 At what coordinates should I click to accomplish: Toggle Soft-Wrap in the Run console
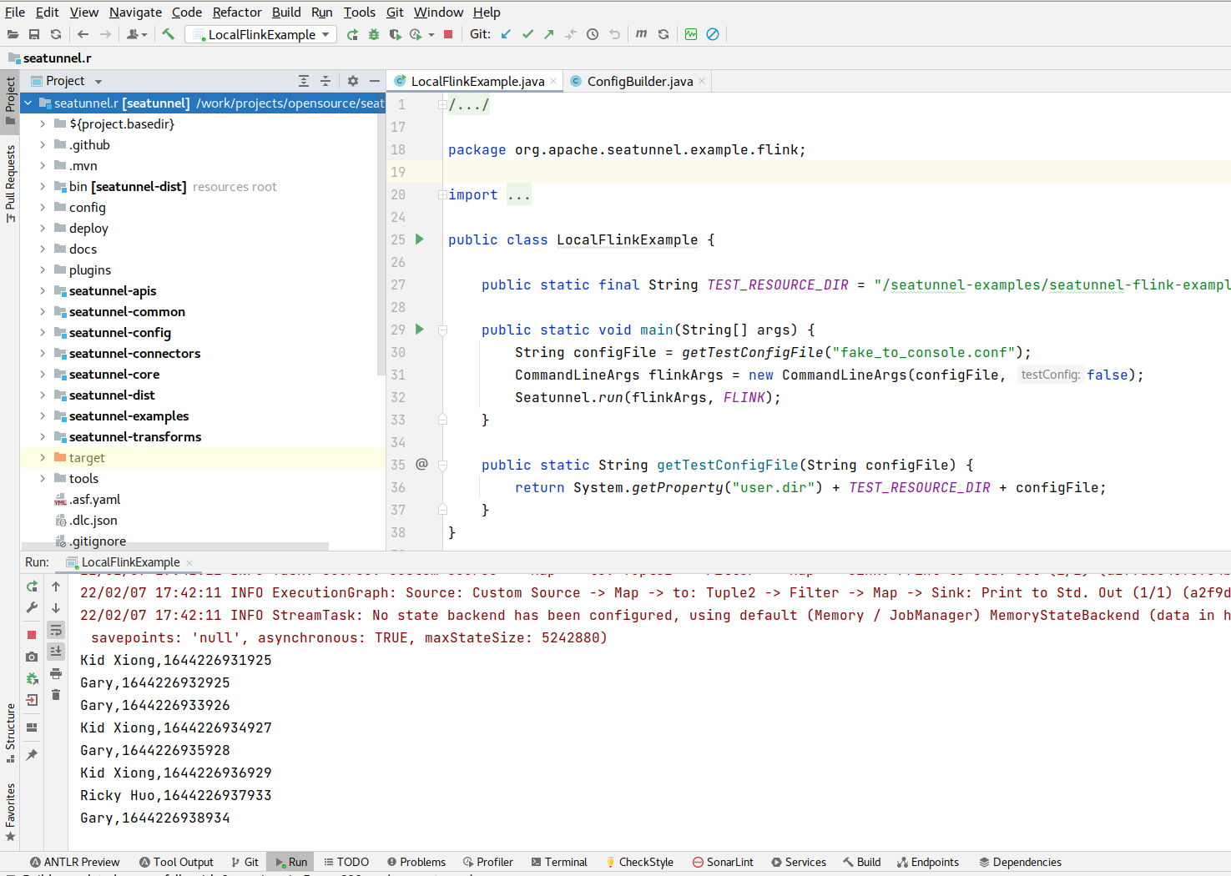(56, 630)
